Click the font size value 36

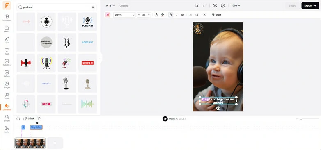click(x=144, y=15)
